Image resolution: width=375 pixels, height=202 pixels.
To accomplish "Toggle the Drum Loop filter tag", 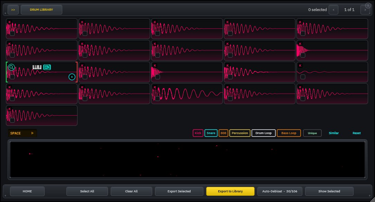I will point(263,133).
